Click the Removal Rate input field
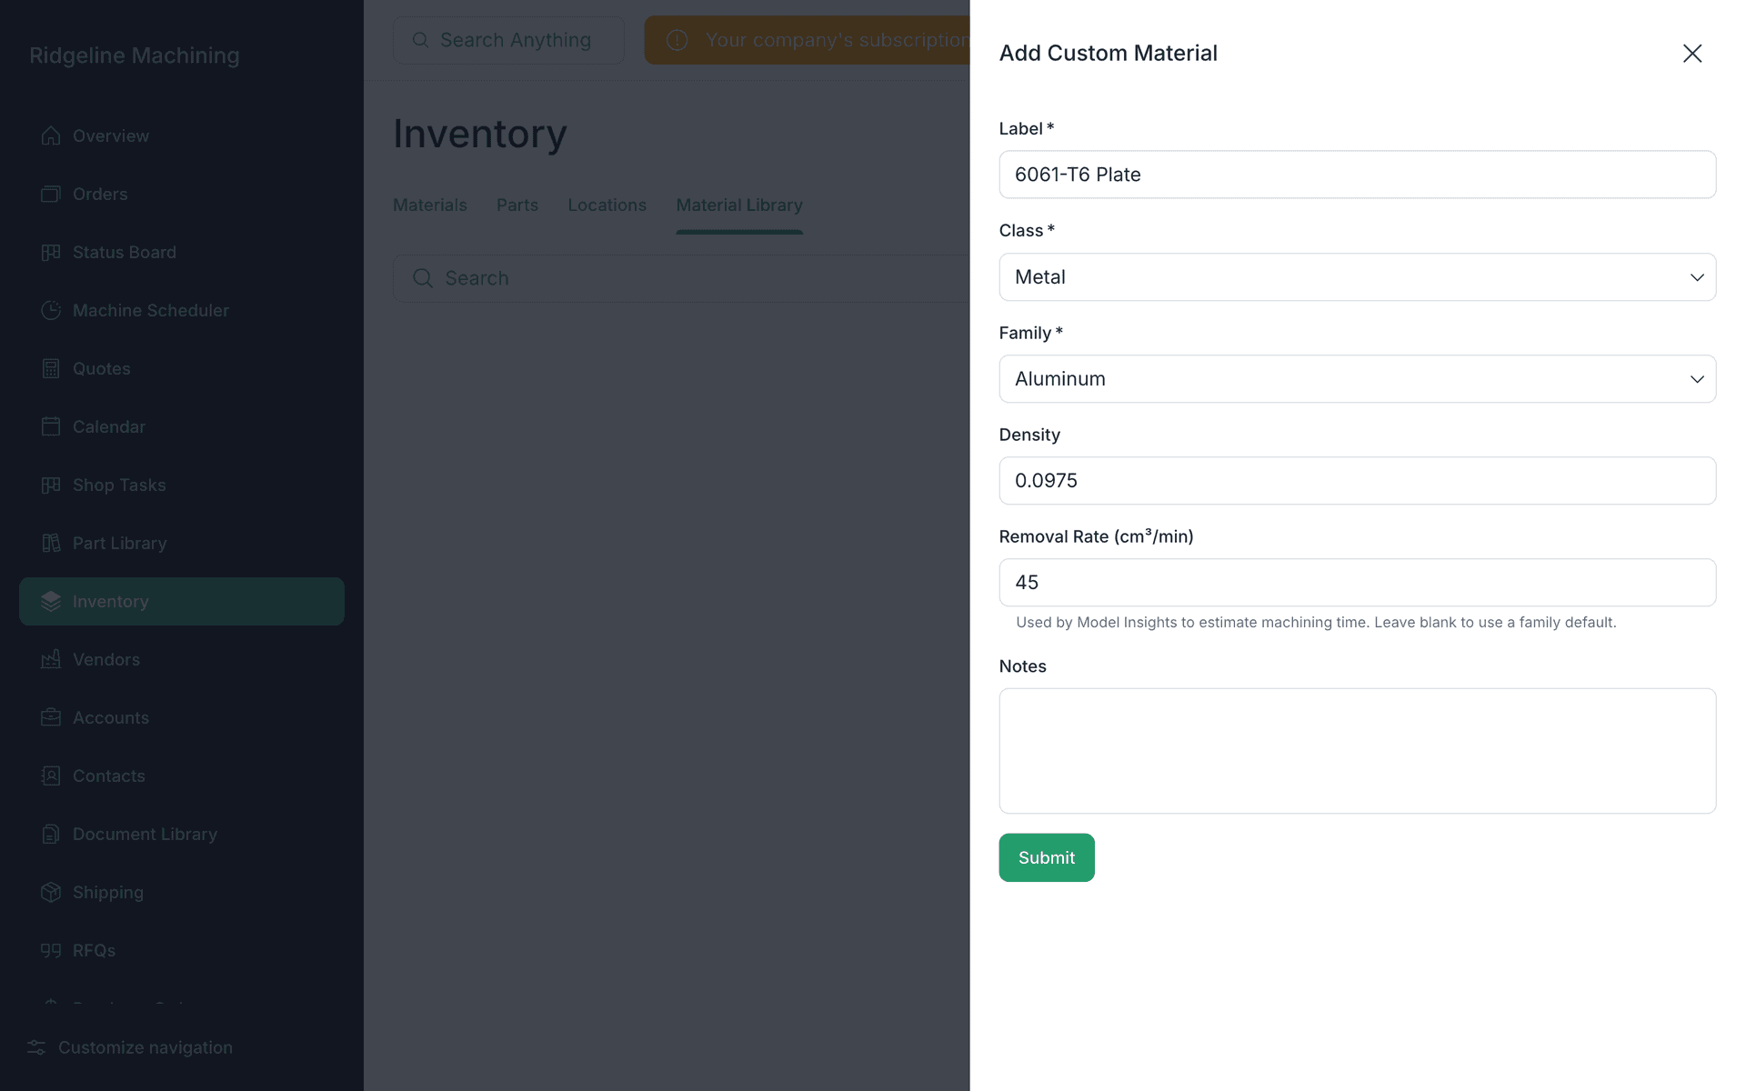 pyautogui.click(x=1357, y=583)
